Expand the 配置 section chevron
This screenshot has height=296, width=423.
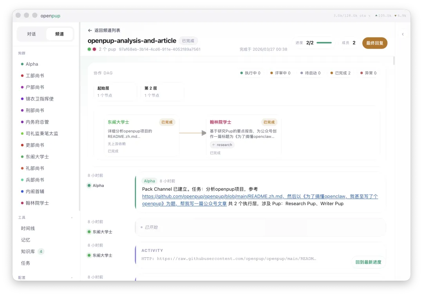pyautogui.click(x=72, y=278)
